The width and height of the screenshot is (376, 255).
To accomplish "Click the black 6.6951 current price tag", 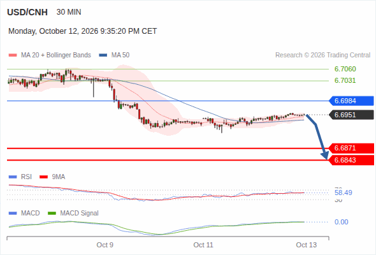I will [x=351, y=115].
